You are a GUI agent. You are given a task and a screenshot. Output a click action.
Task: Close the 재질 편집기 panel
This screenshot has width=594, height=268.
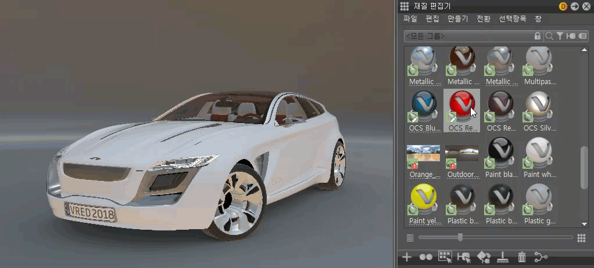[586, 6]
